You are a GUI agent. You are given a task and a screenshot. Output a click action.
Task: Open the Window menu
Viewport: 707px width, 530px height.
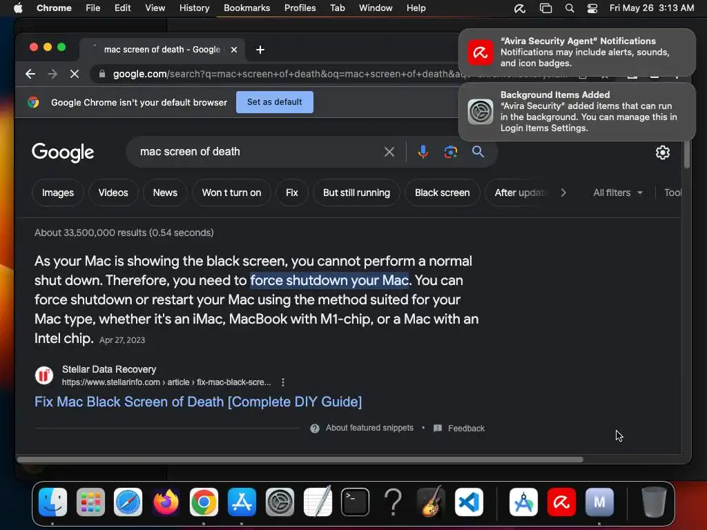(376, 8)
